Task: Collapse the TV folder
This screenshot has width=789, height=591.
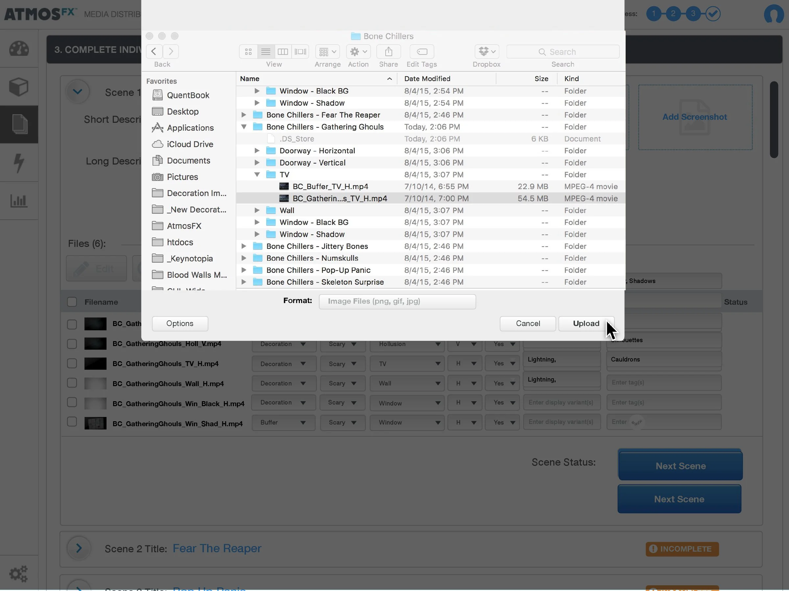Action: tap(257, 175)
